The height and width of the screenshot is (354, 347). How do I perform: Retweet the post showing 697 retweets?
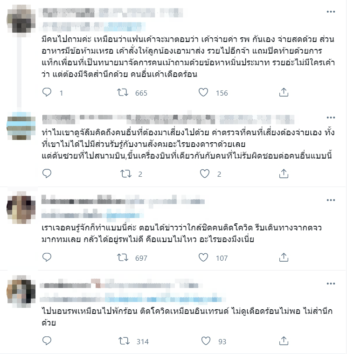123,257
